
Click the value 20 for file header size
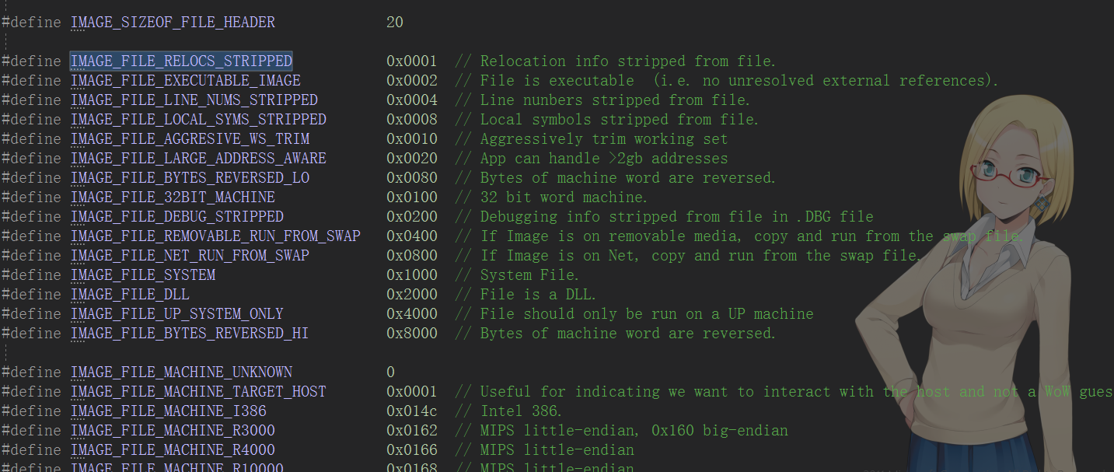click(394, 23)
